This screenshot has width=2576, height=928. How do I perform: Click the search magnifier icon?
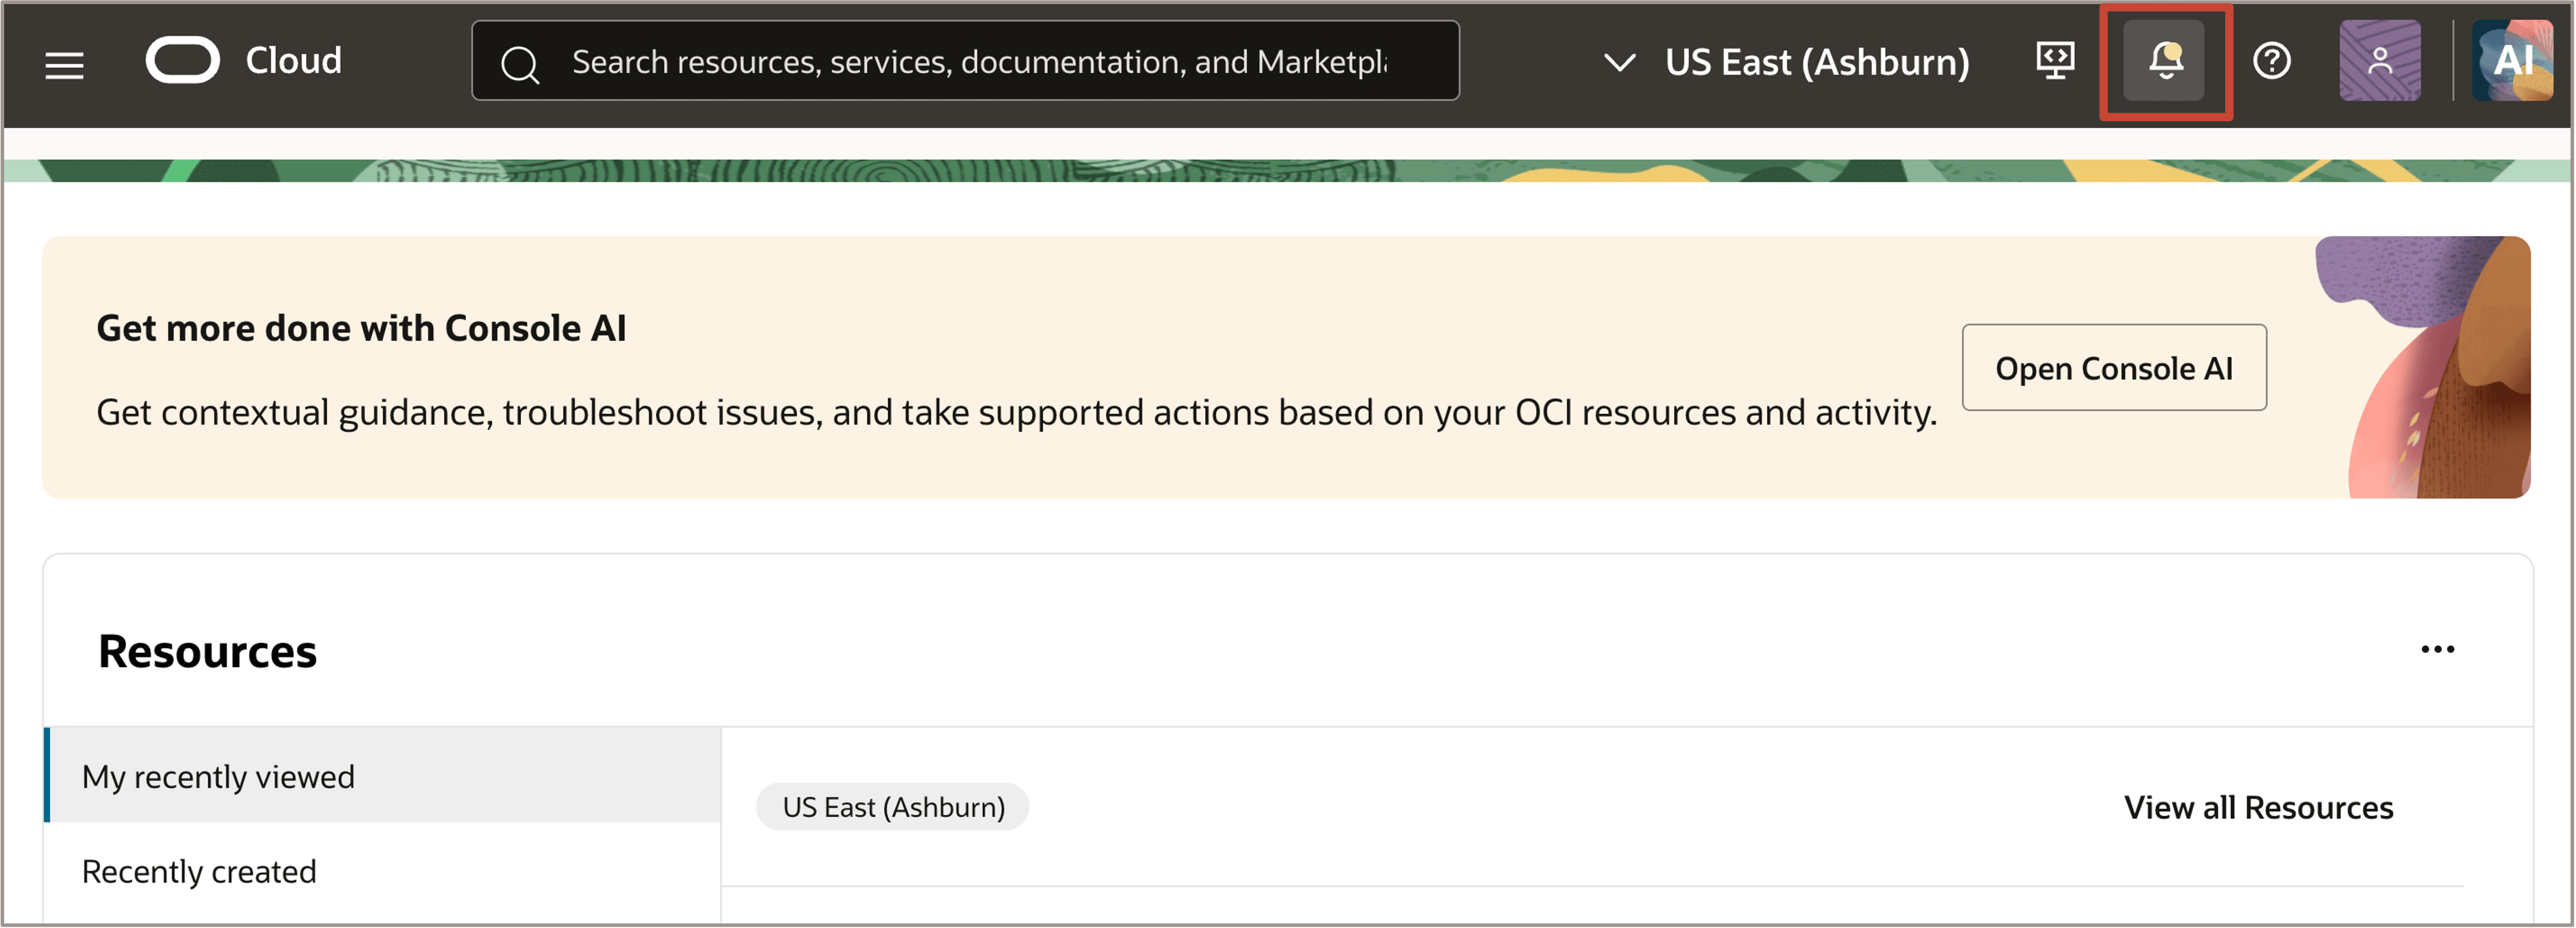520,64
